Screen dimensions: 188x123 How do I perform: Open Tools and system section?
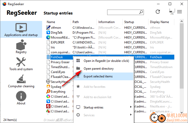point(21,64)
